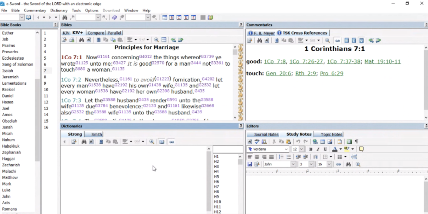Open the Verdana font dropdown

286,149
